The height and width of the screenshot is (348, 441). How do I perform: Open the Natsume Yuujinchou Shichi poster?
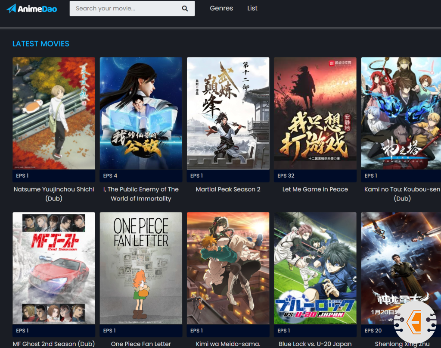54,113
